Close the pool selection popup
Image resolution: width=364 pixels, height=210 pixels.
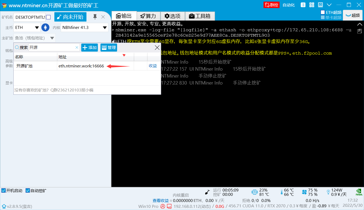point(157,48)
